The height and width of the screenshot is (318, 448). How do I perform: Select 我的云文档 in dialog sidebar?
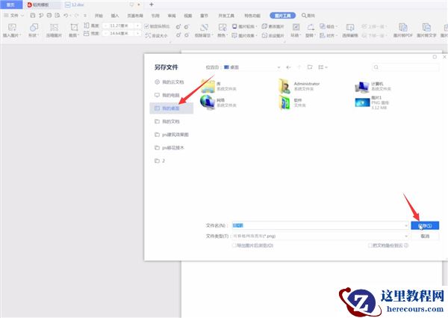(172, 82)
